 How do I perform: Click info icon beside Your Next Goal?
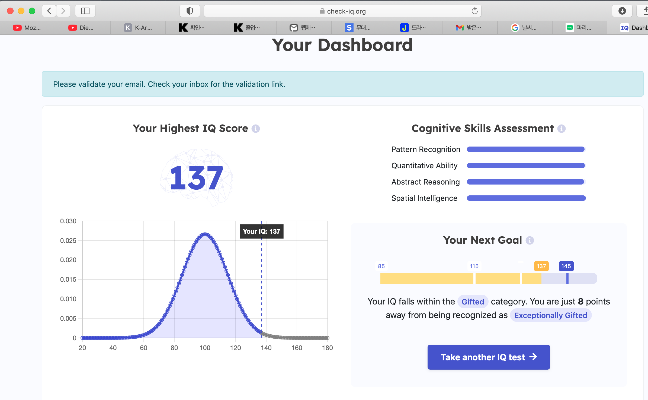pos(530,240)
